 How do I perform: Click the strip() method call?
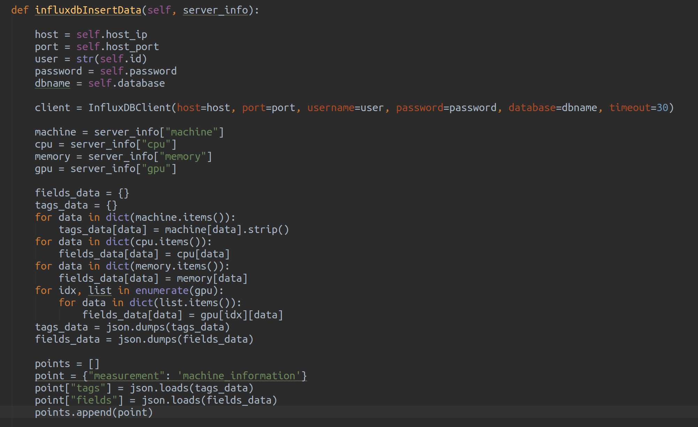268,230
